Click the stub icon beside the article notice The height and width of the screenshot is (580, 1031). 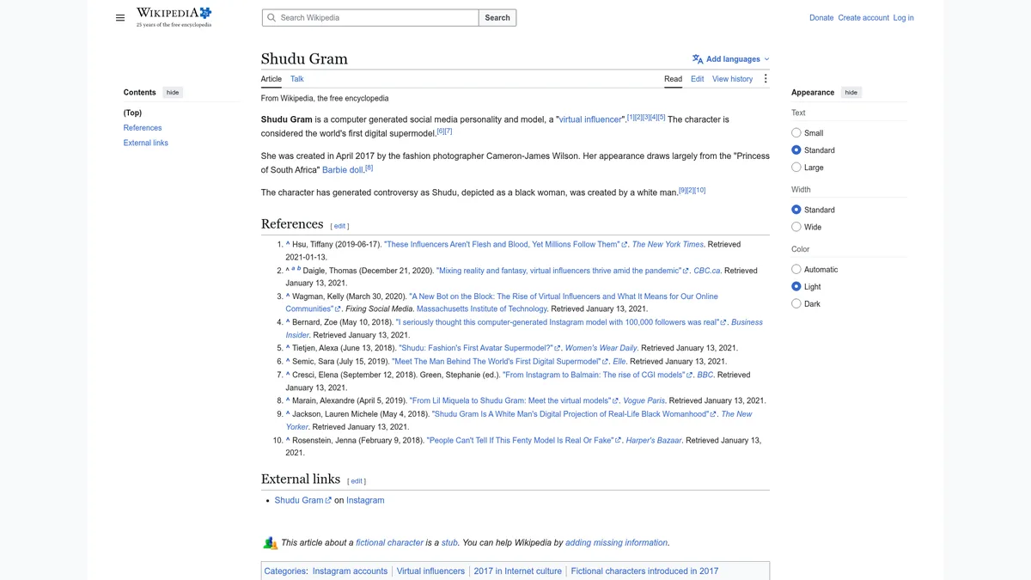click(x=270, y=543)
